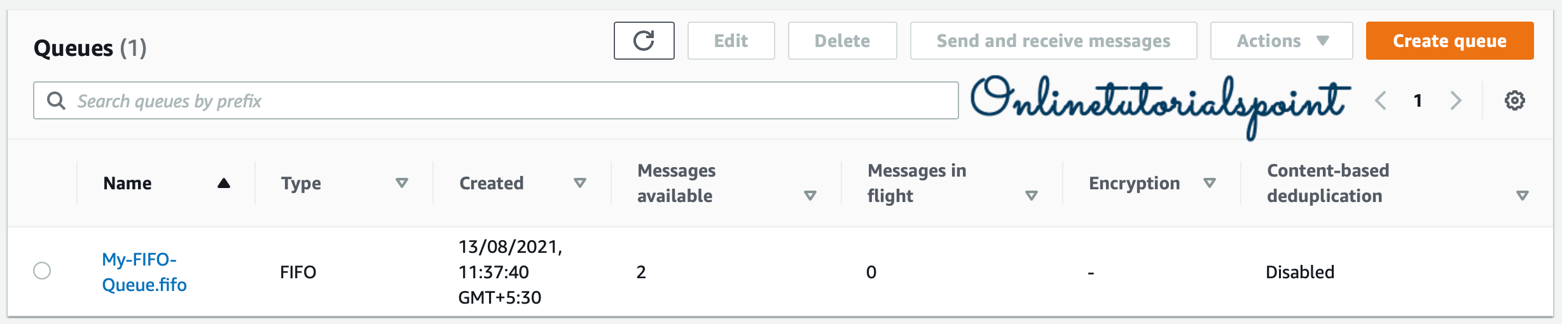Open the My-FIFO-Queue.fifo link

[144, 272]
